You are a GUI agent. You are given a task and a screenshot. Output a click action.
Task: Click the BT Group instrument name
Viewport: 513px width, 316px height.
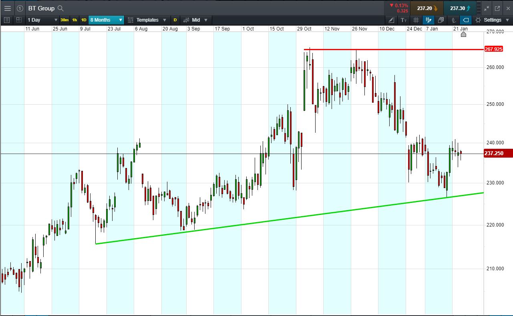41,8
